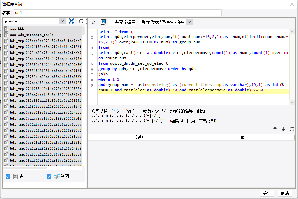Click the icon next to aaa.ods_metadata_table

tap(6, 35)
